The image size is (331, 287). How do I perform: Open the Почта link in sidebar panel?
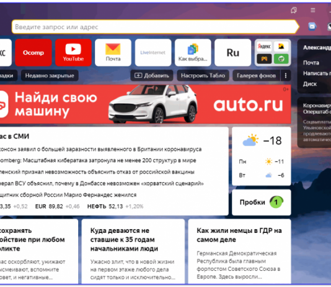311,63
